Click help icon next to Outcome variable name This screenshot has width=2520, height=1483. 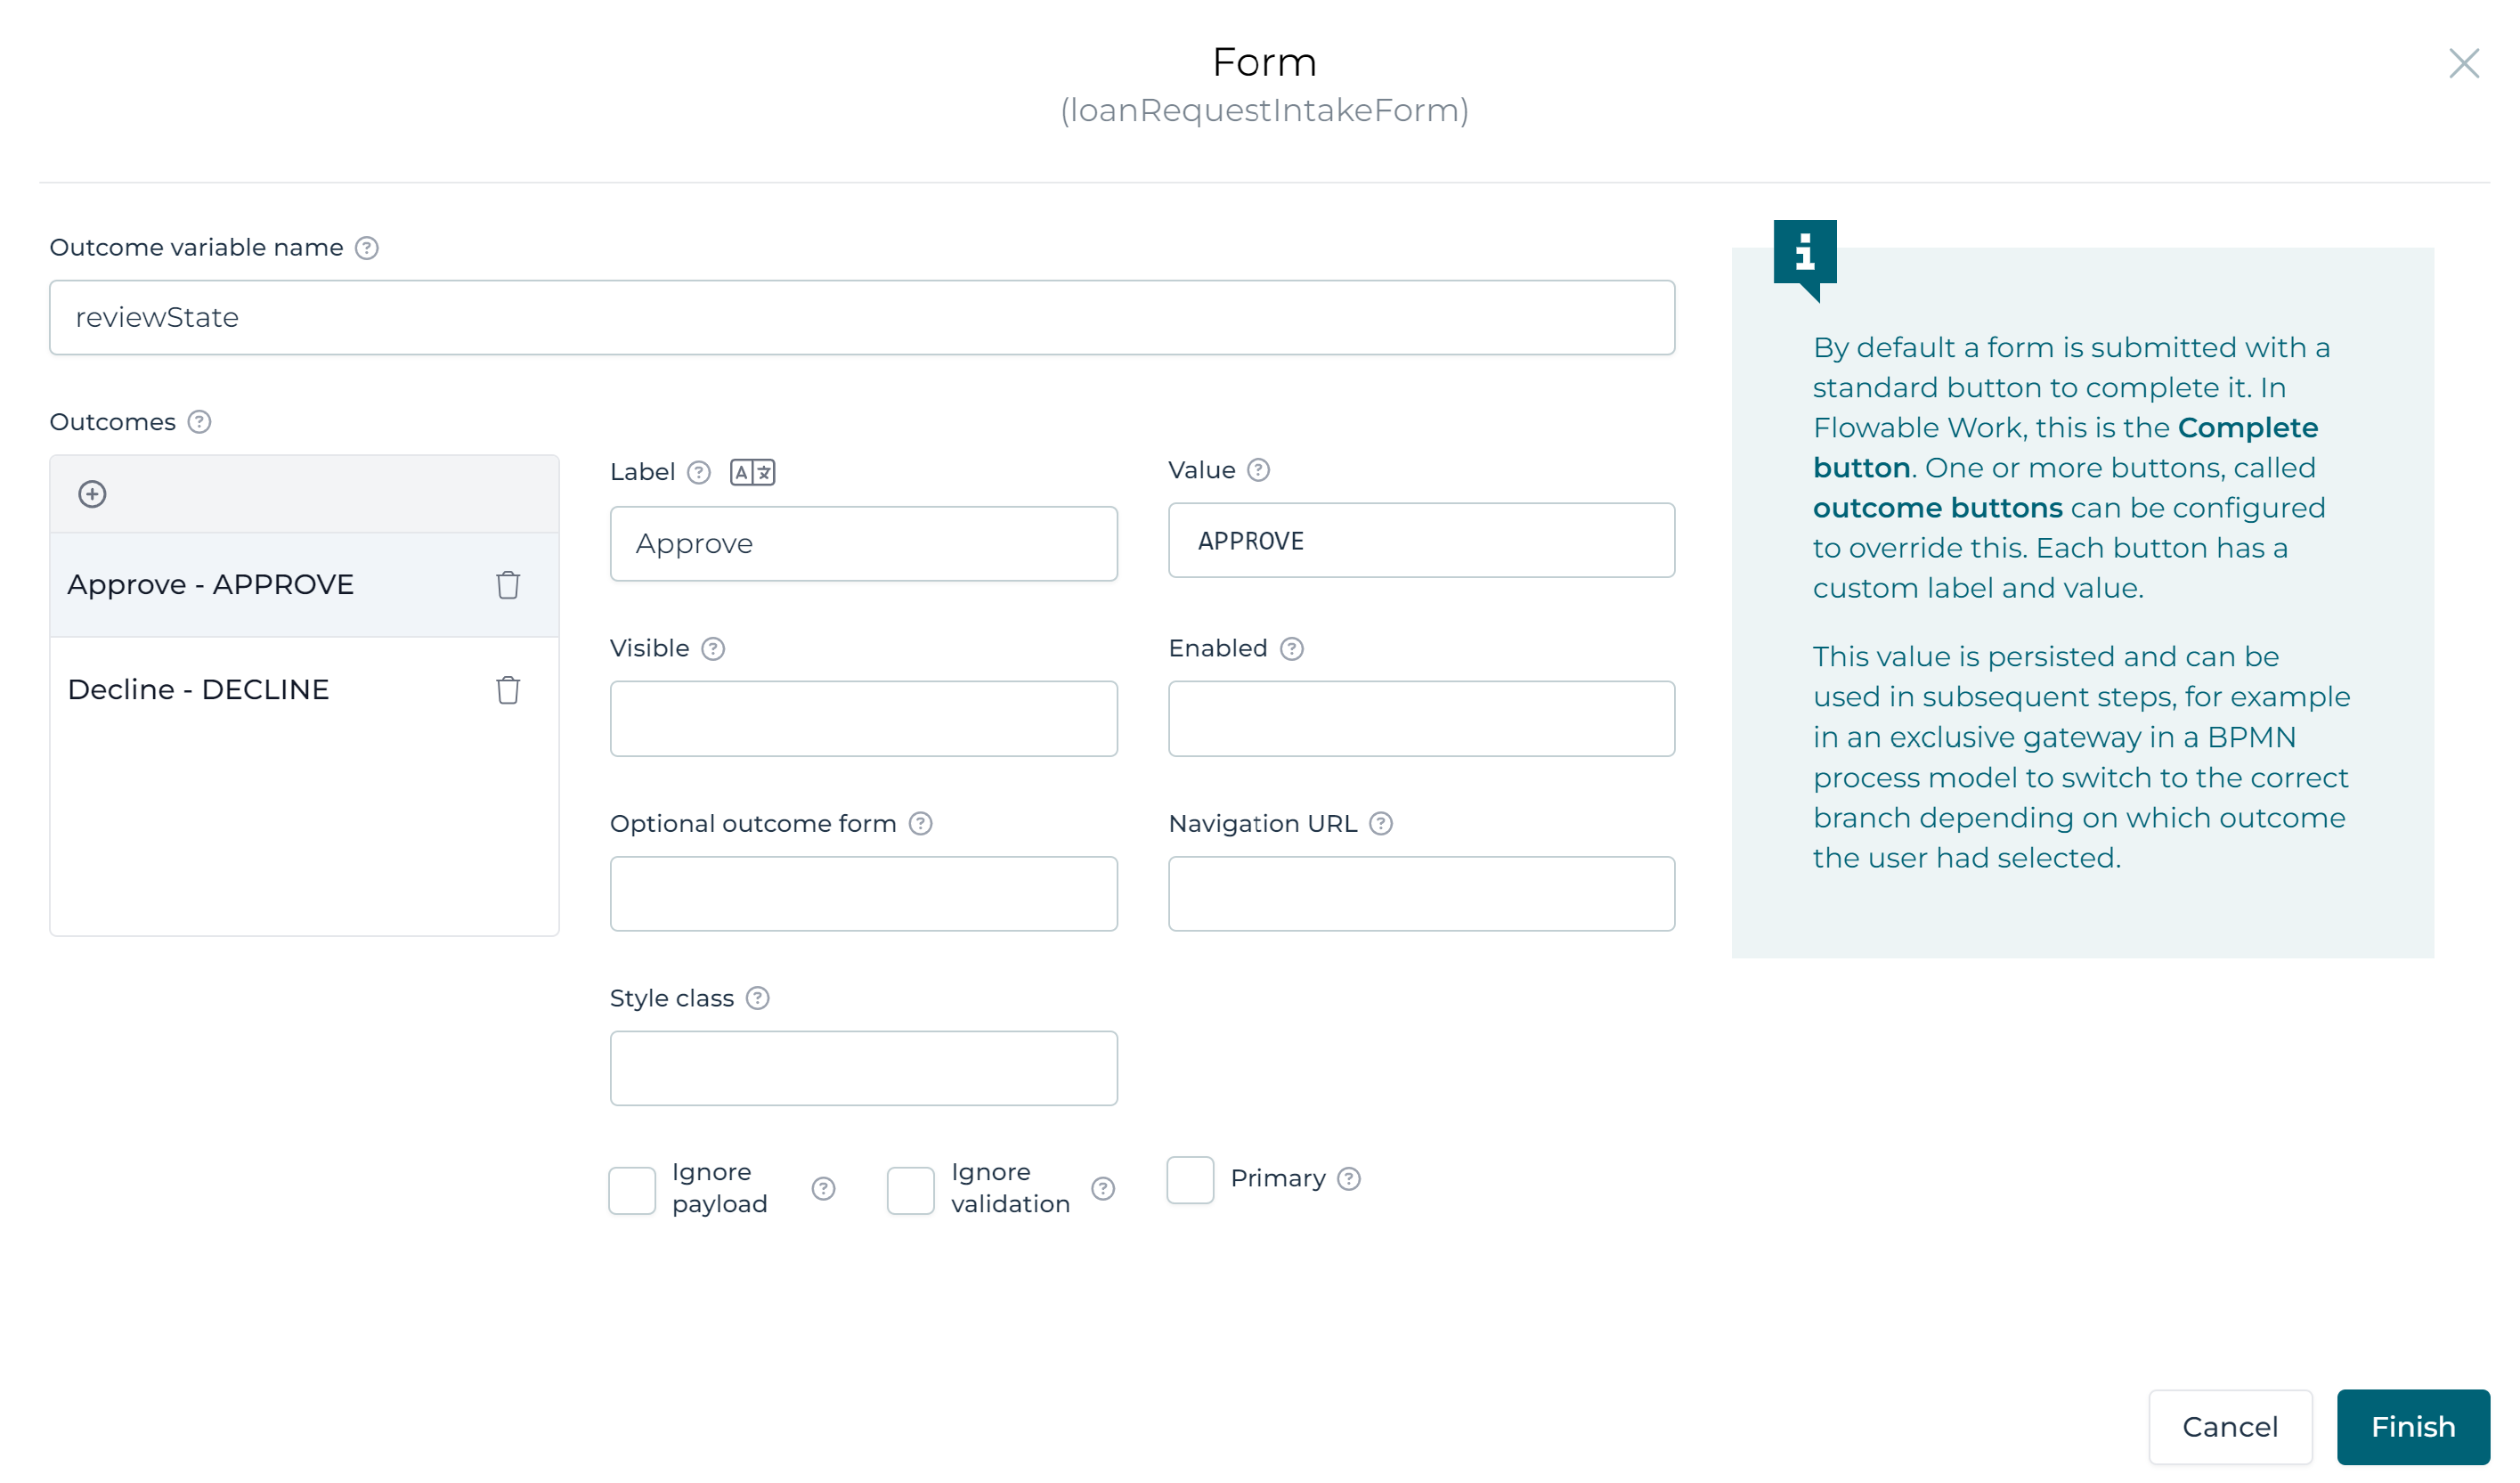click(x=367, y=248)
